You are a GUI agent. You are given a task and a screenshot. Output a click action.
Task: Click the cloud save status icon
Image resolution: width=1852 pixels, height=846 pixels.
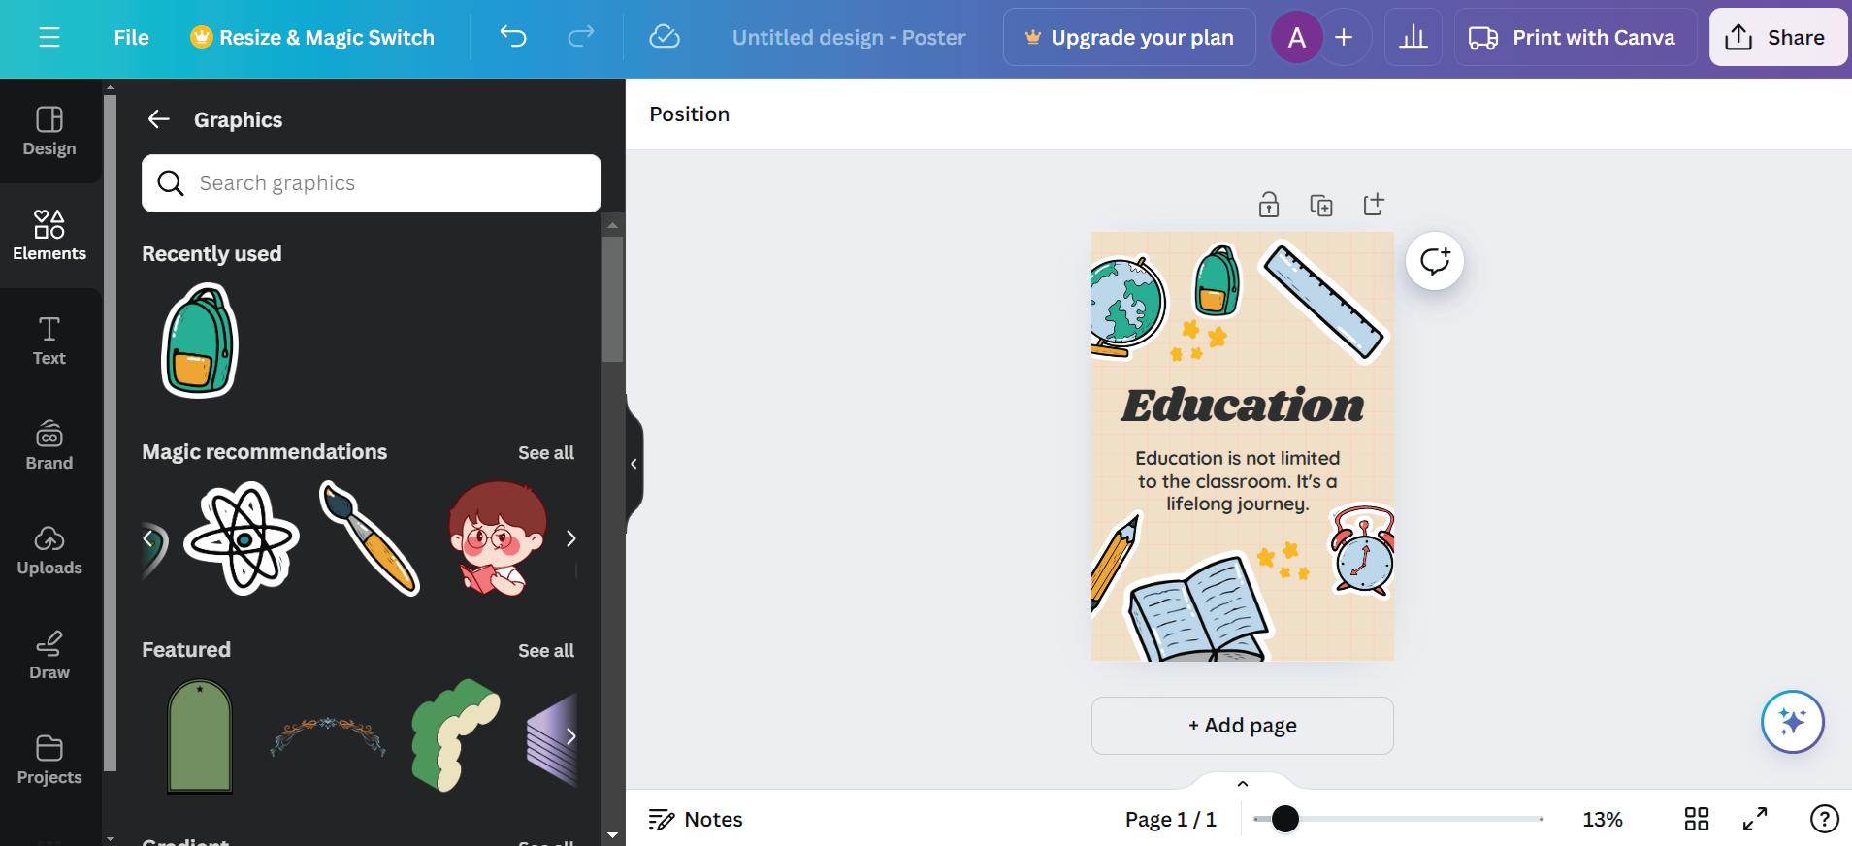point(664,38)
